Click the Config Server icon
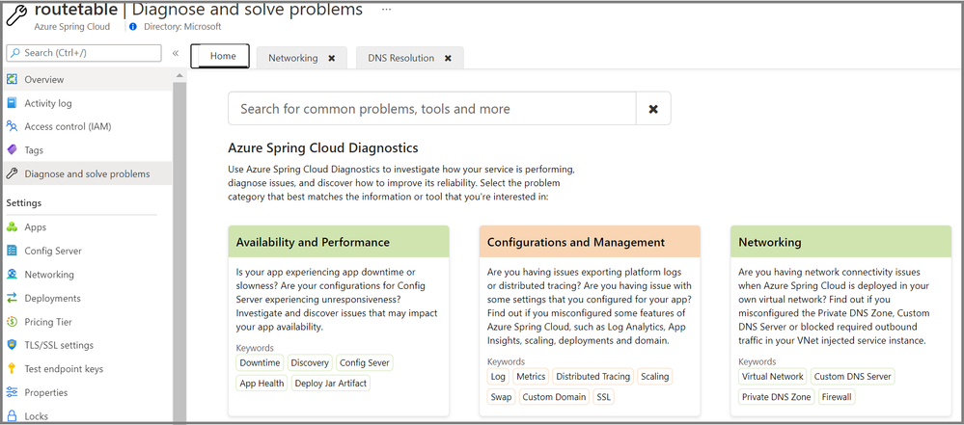Screen dimensions: 964x425 point(12,251)
